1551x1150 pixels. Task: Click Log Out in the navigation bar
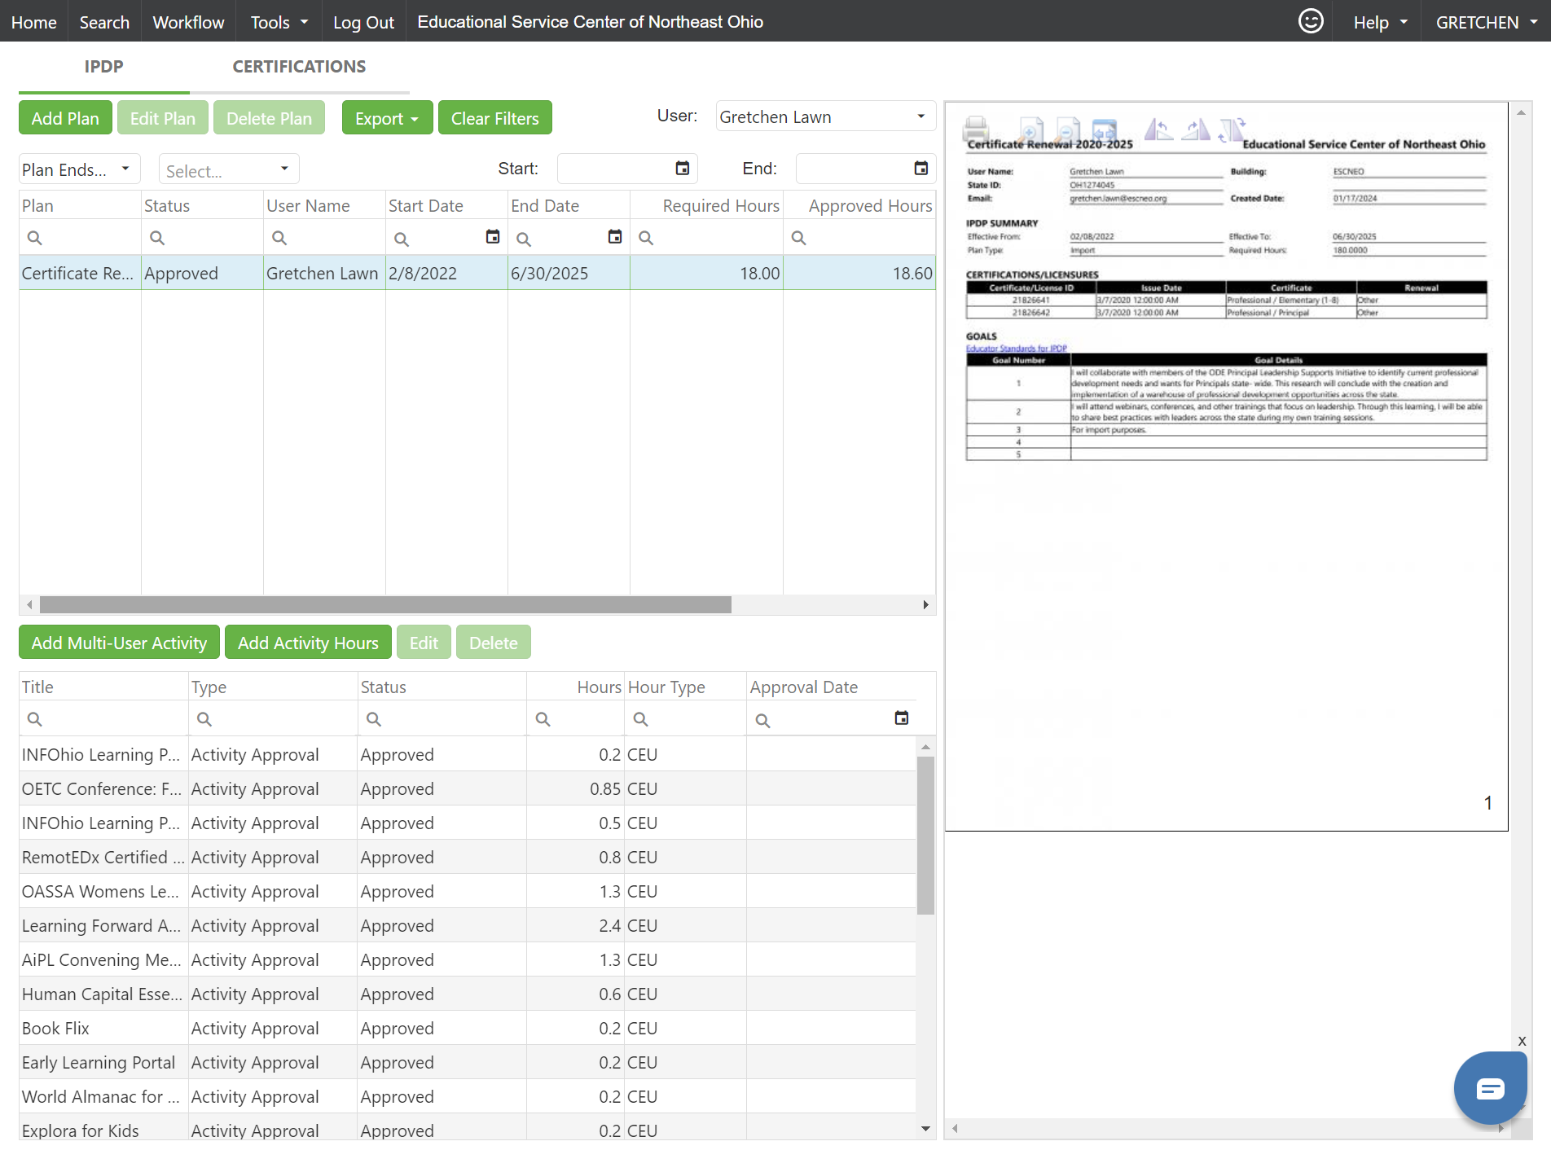(363, 22)
